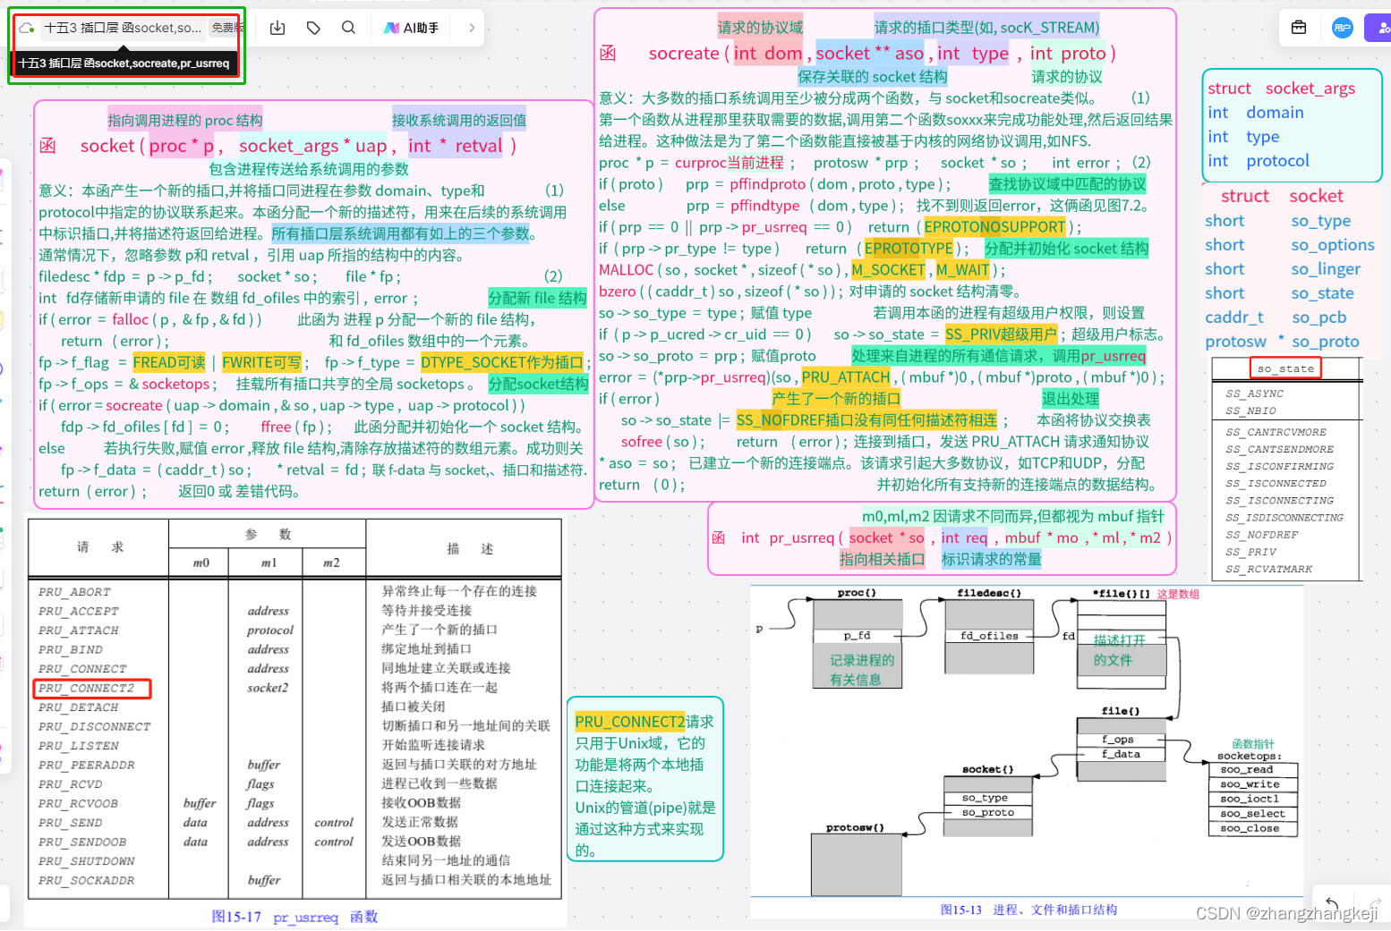Screen dimensions: 1391x931
Task: Click the PRU_CONNECT2请求 note heading
Action: tap(644, 722)
